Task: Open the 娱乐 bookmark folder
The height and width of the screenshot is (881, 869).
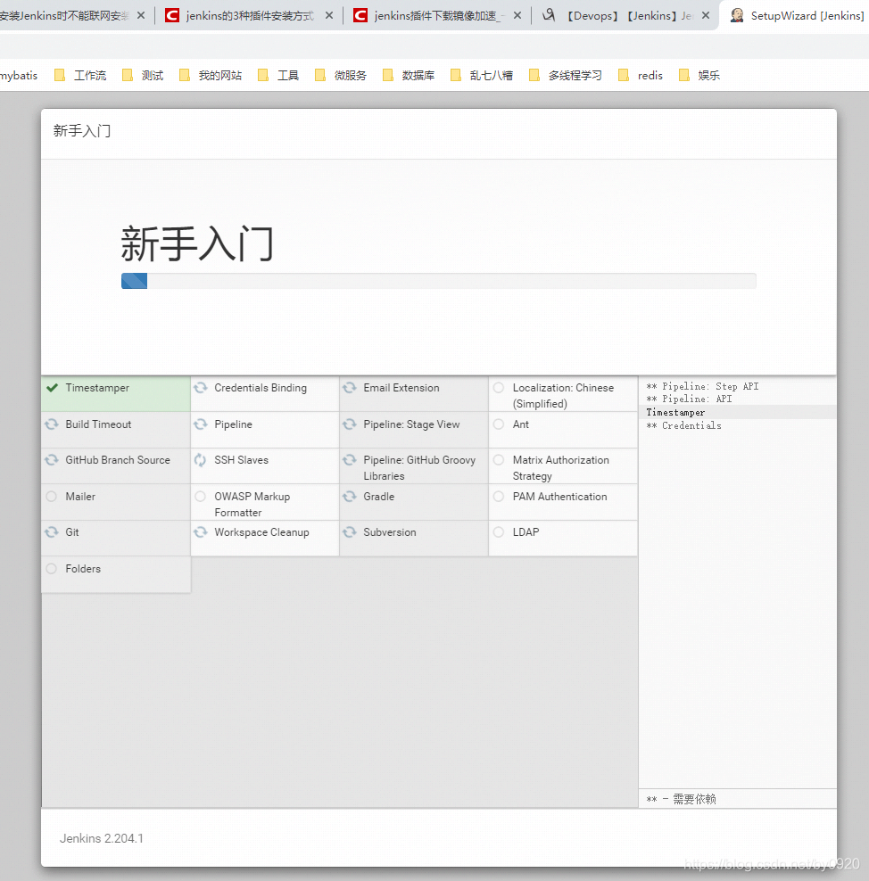Action: (699, 75)
